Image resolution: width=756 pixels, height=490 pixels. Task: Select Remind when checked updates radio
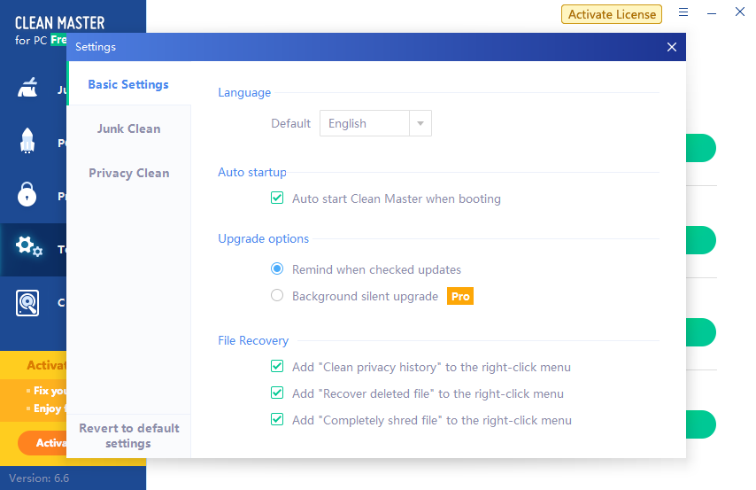pyautogui.click(x=277, y=268)
